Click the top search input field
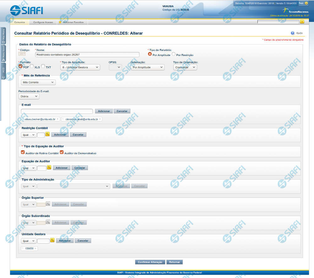The image size is (314, 278). 278,22
